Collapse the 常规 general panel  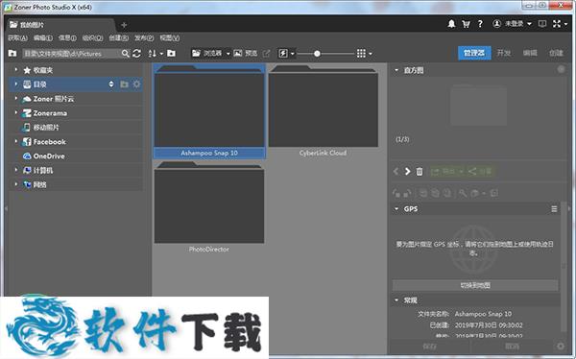point(396,300)
